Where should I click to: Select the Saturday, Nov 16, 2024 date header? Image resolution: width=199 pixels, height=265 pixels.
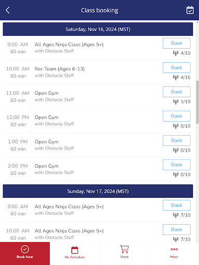(98, 29)
